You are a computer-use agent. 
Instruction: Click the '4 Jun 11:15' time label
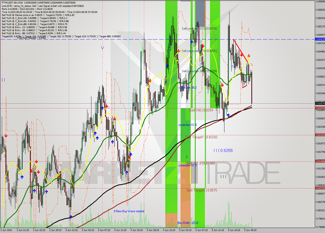coord(121,230)
